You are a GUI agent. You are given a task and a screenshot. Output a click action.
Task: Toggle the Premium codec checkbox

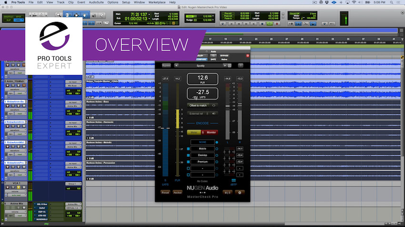(x=188, y=162)
